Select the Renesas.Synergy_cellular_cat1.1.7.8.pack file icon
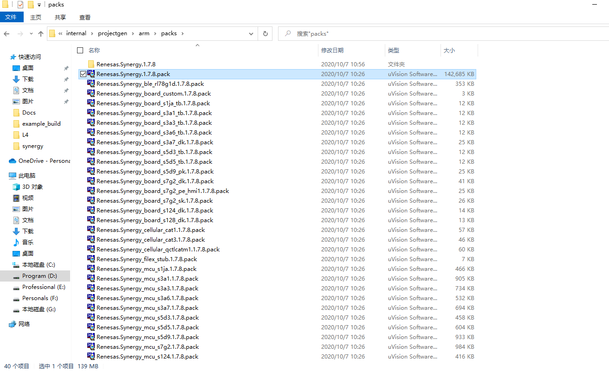609x372 pixels. (x=91, y=230)
